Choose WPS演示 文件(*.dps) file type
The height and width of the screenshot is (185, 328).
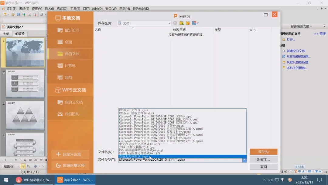point(183,110)
